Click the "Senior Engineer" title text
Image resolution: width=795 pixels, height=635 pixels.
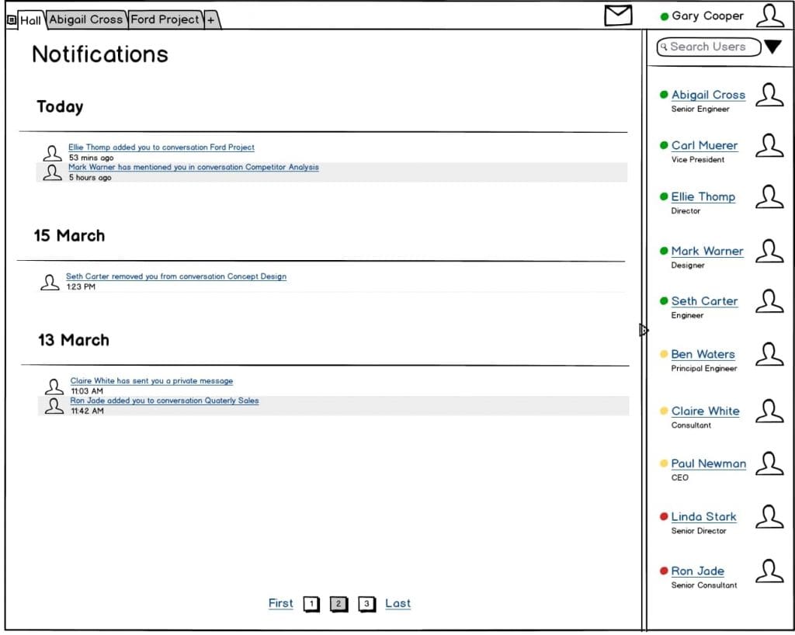pyautogui.click(x=700, y=109)
